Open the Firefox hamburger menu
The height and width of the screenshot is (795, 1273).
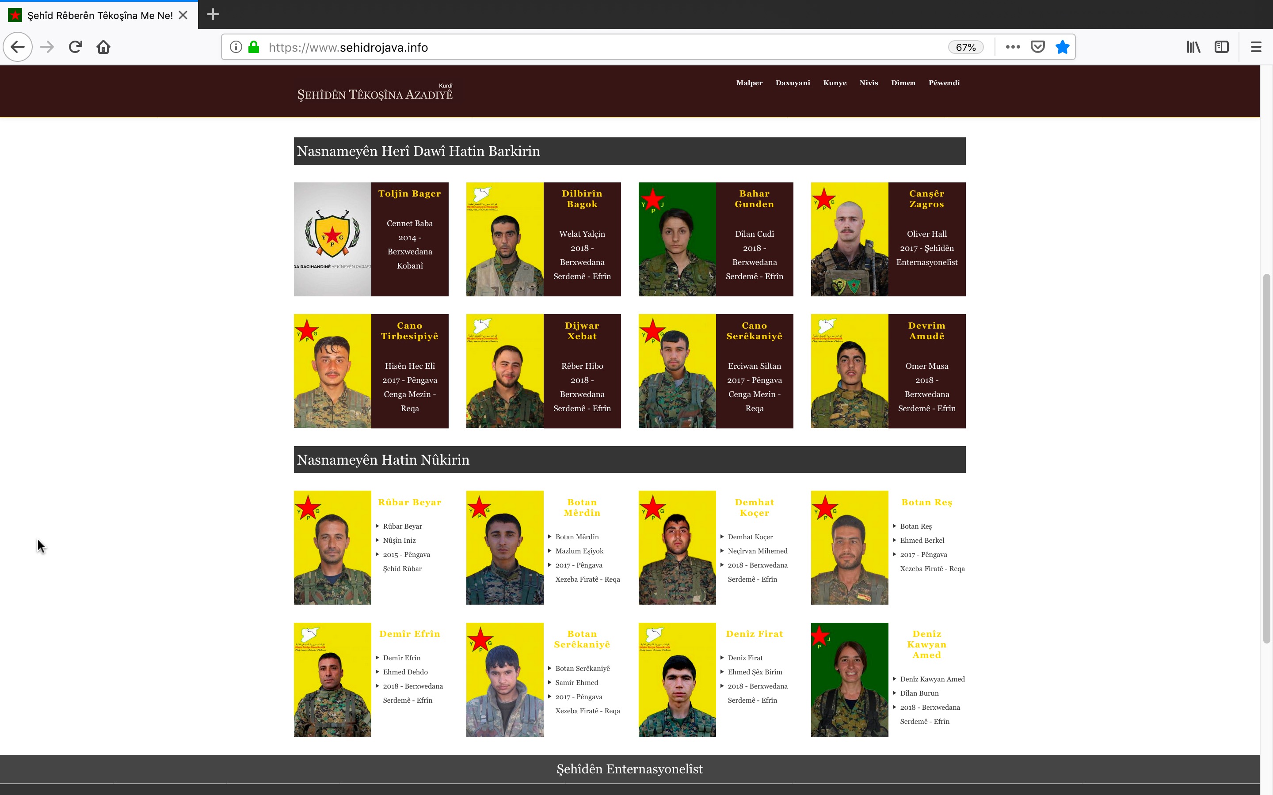(x=1256, y=47)
